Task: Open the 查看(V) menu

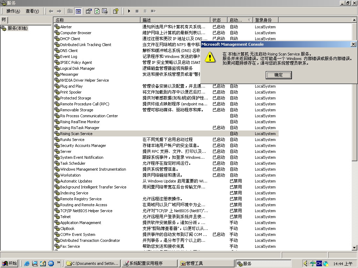Action: pos(32,11)
